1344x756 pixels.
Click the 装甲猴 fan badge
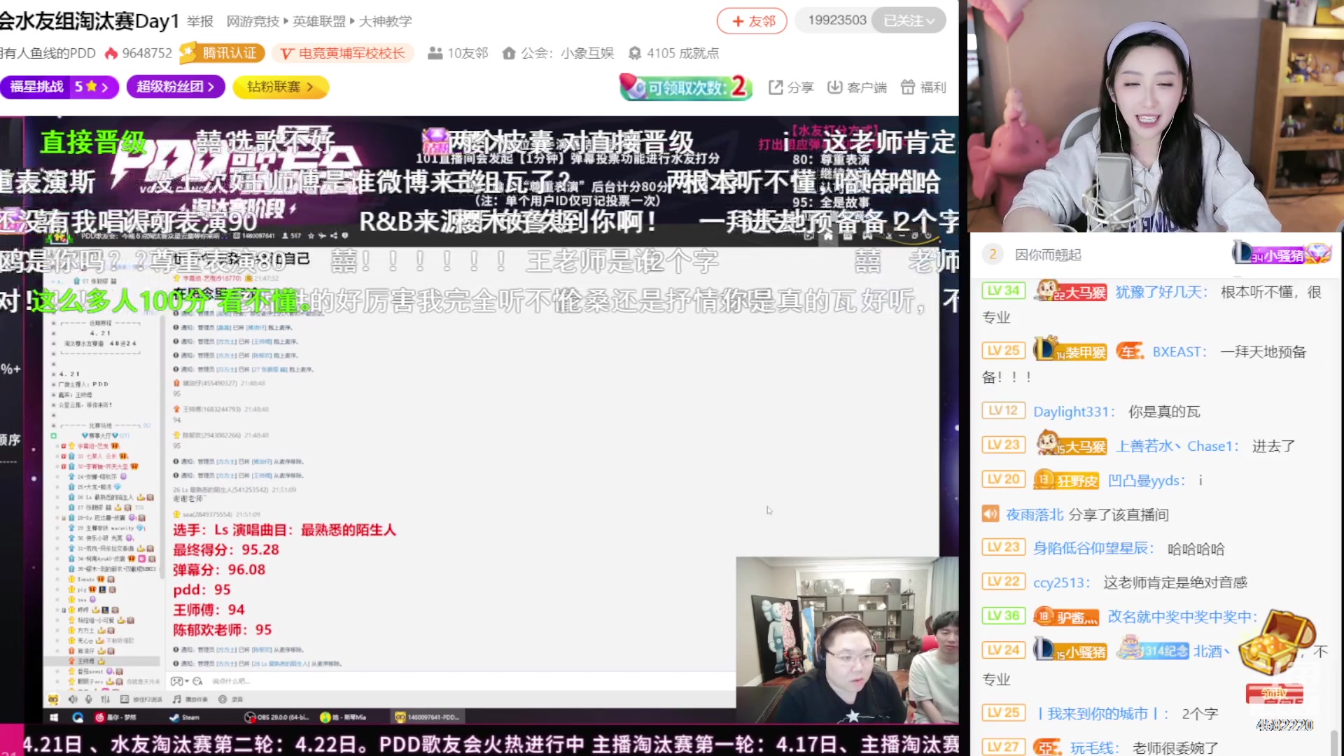tap(1070, 351)
